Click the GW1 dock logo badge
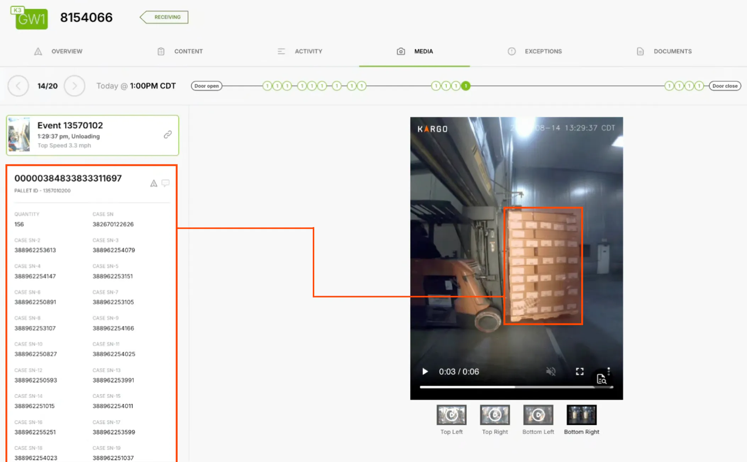Viewport: 747px width, 462px height. (30, 18)
